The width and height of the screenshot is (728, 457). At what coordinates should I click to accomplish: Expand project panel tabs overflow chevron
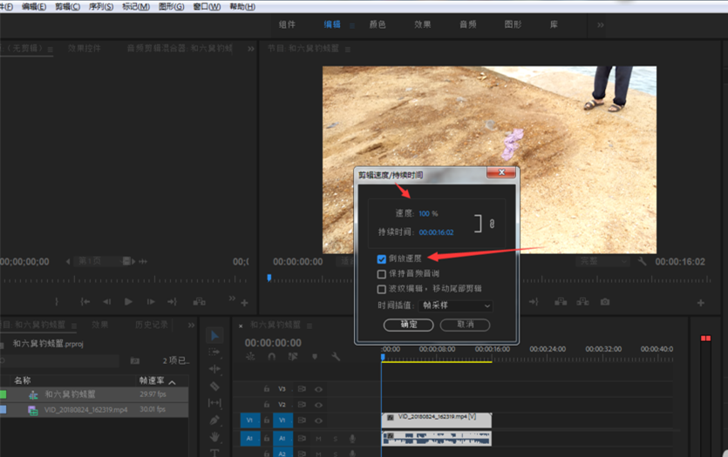[191, 325]
